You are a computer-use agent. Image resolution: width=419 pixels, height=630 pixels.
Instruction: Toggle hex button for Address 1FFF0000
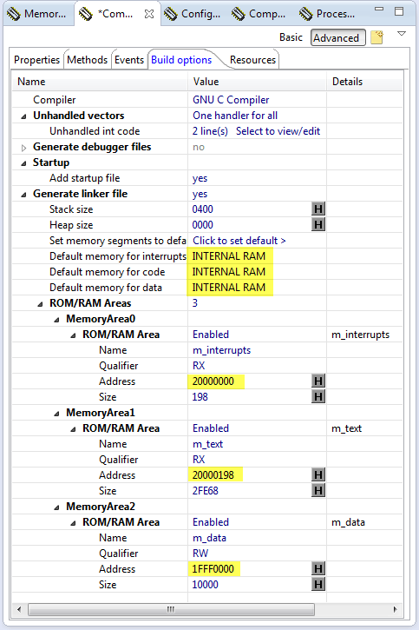click(318, 568)
